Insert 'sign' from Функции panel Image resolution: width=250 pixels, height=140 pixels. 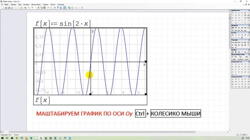[x=236, y=42]
